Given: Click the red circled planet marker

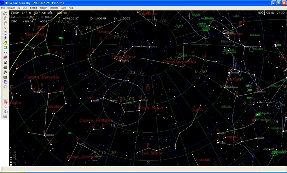Looking at the screenshot, I should tap(148, 88).
